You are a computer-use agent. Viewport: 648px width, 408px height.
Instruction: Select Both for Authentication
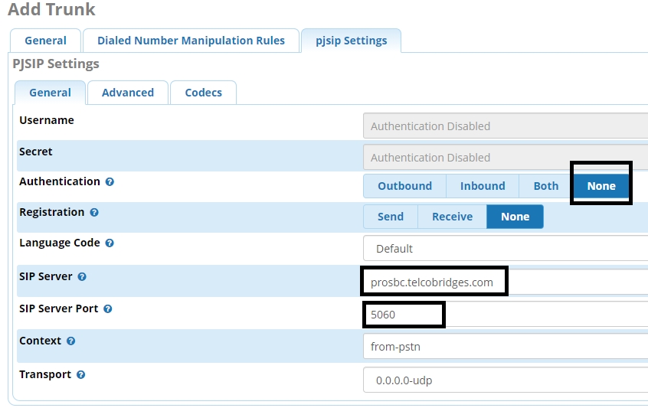point(546,186)
